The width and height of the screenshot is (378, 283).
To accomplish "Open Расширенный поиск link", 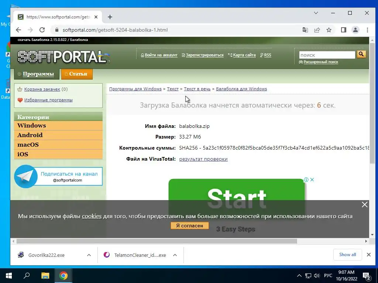I will [321, 62].
